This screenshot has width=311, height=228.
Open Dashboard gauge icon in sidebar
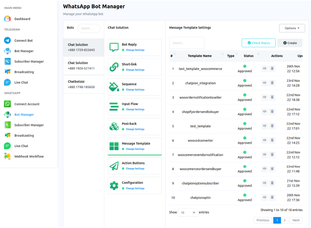[x=7, y=19]
